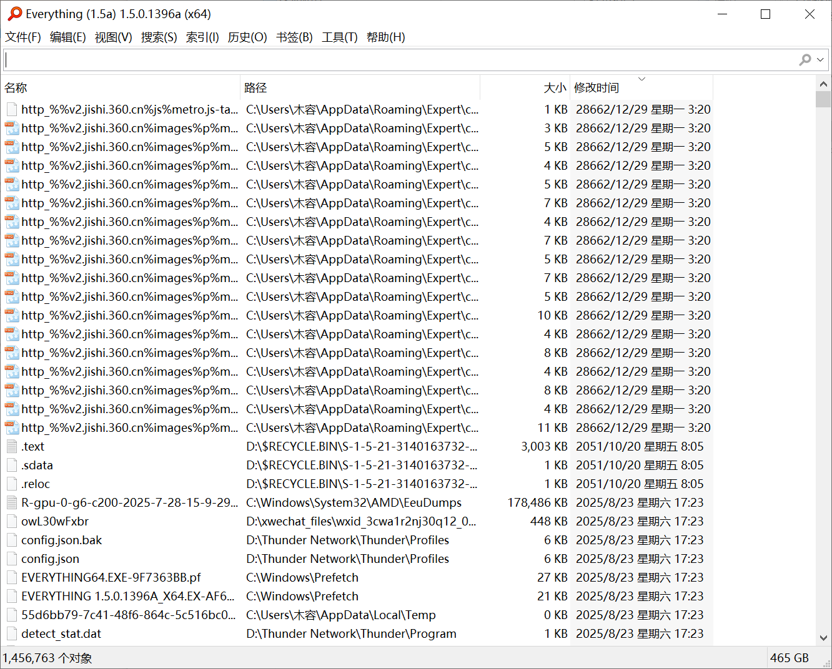Click the Everything magnifier icon in title bar

(14, 14)
